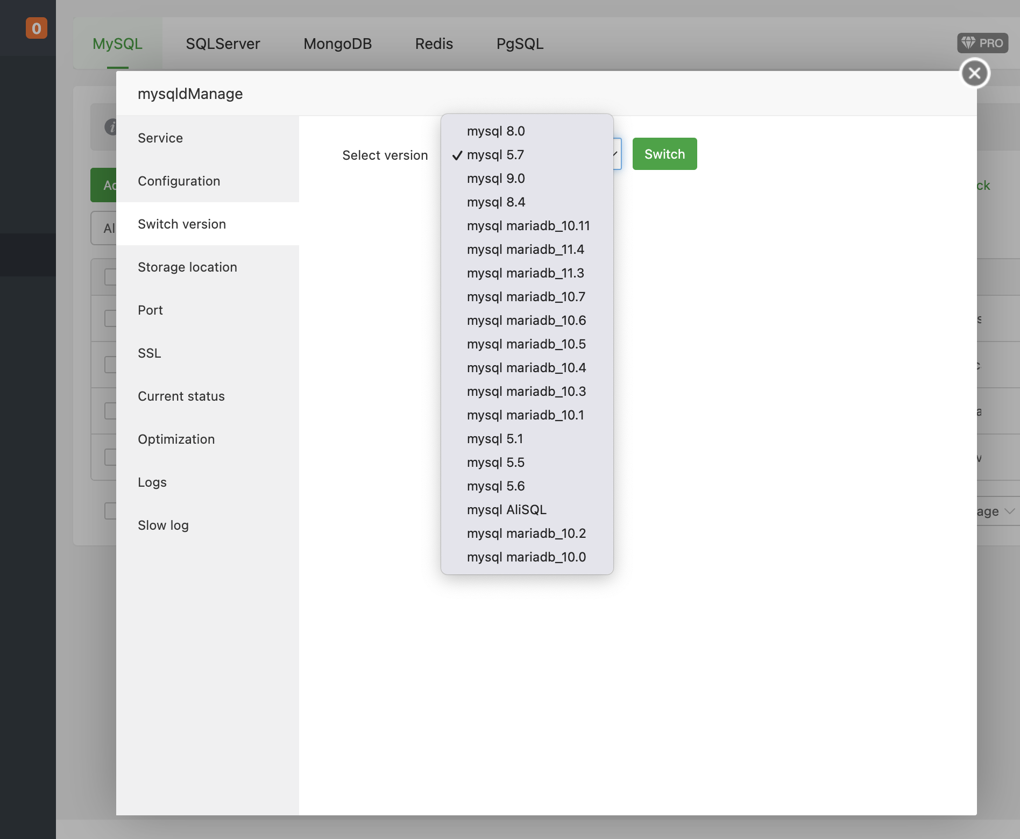Pick mysql mariadb_10.11 option
Image resolution: width=1020 pixels, height=839 pixels.
(x=528, y=226)
